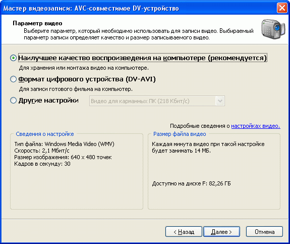Image resolution: width=290 pixels, height=244 pixels.
Task: Click the "Доступно на диске F: 82,26 ГБ" text
Action: (x=192, y=183)
